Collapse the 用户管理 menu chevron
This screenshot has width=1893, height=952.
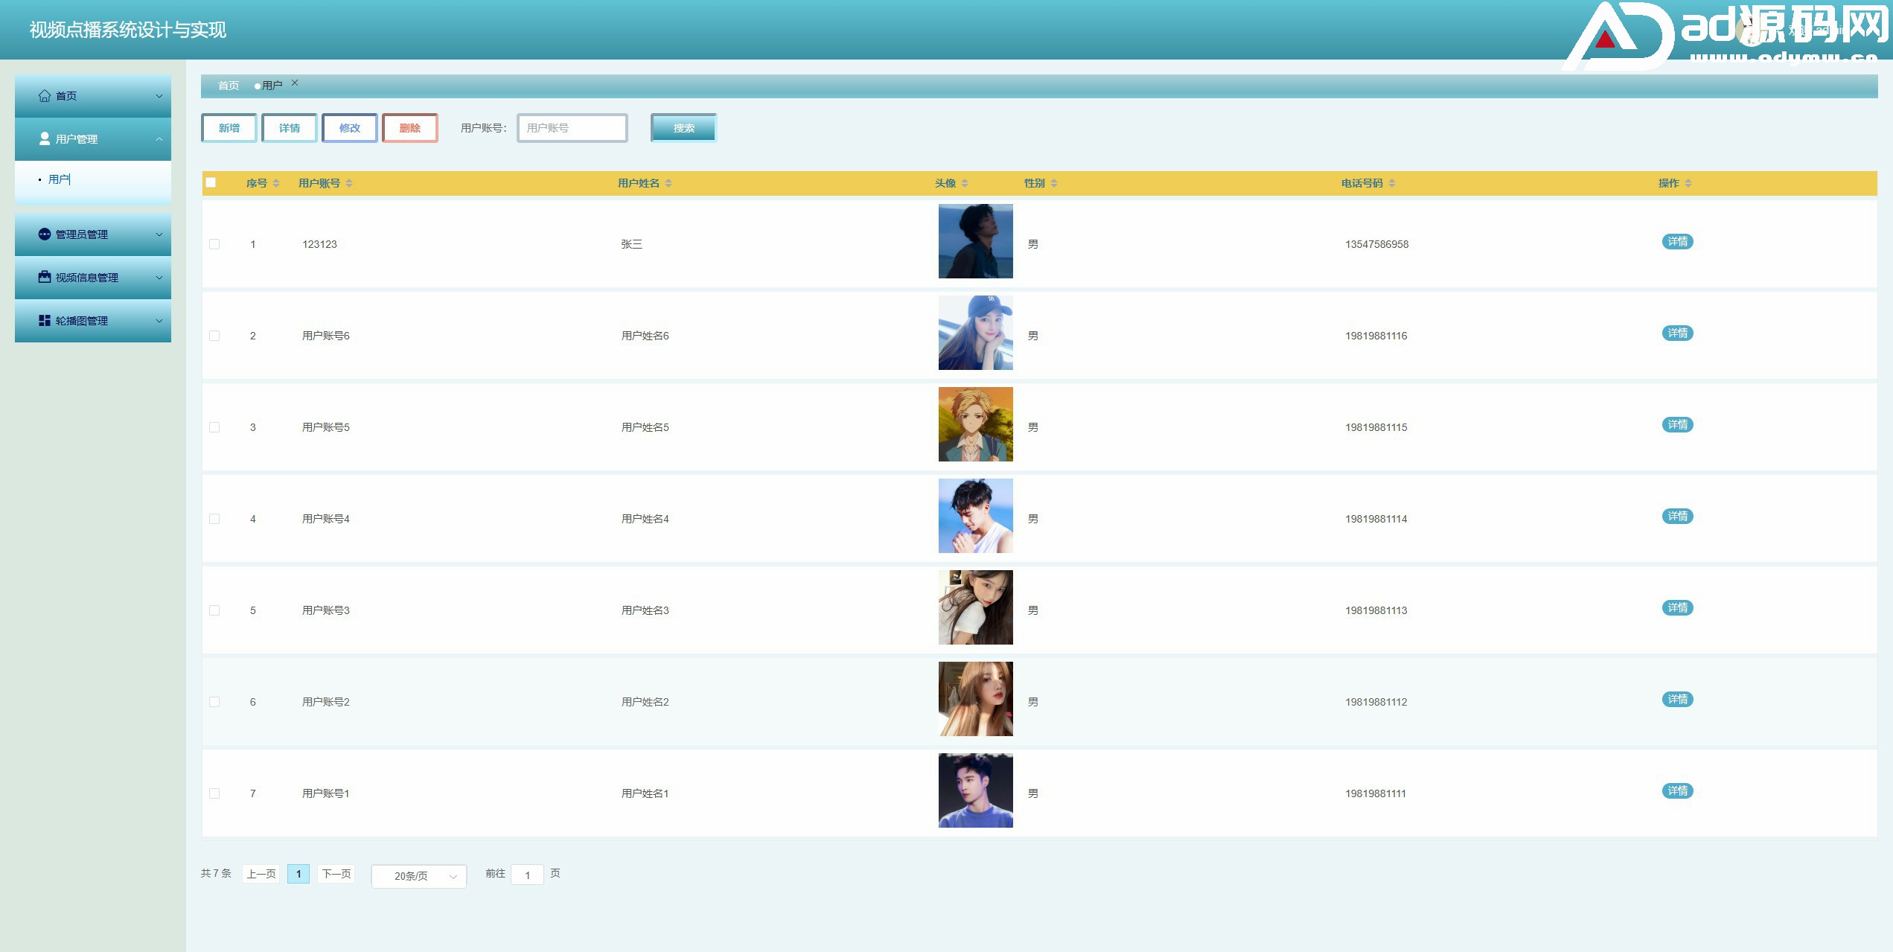(x=159, y=139)
